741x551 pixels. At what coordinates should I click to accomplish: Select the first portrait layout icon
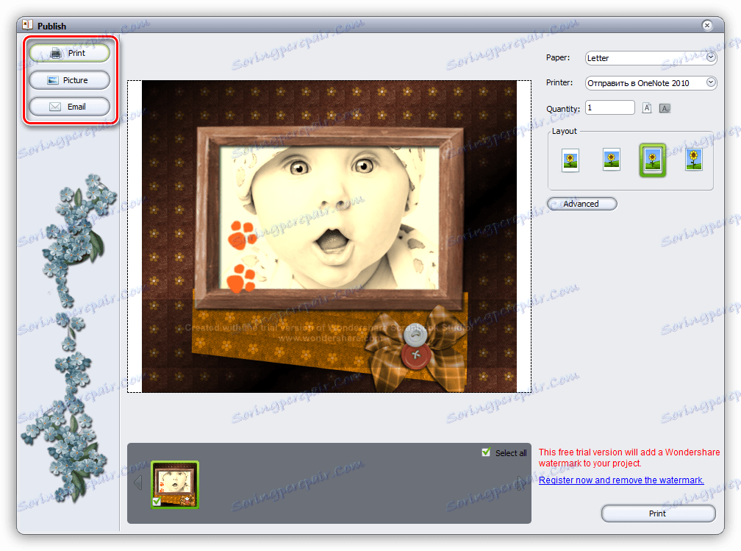tap(570, 160)
